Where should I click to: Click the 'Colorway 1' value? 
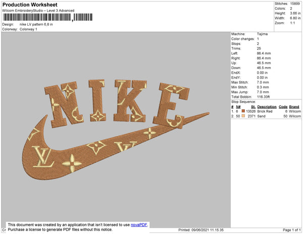click(x=28, y=29)
